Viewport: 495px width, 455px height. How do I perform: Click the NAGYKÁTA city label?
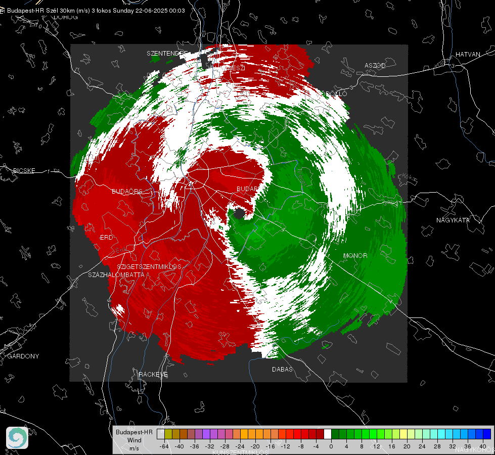[453, 220]
